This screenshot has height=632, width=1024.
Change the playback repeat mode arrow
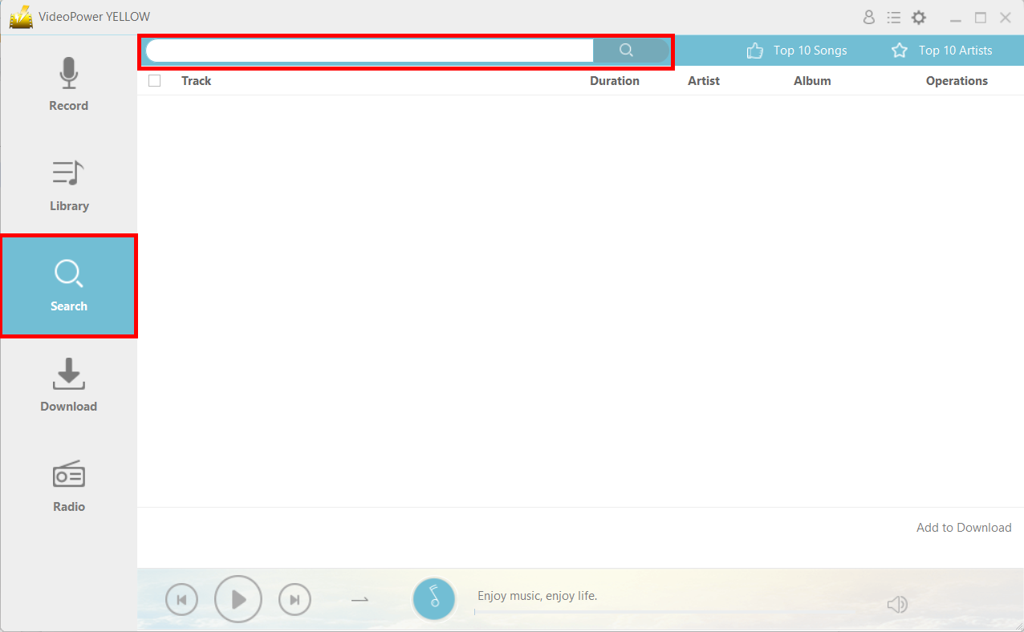(x=360, y=598)
